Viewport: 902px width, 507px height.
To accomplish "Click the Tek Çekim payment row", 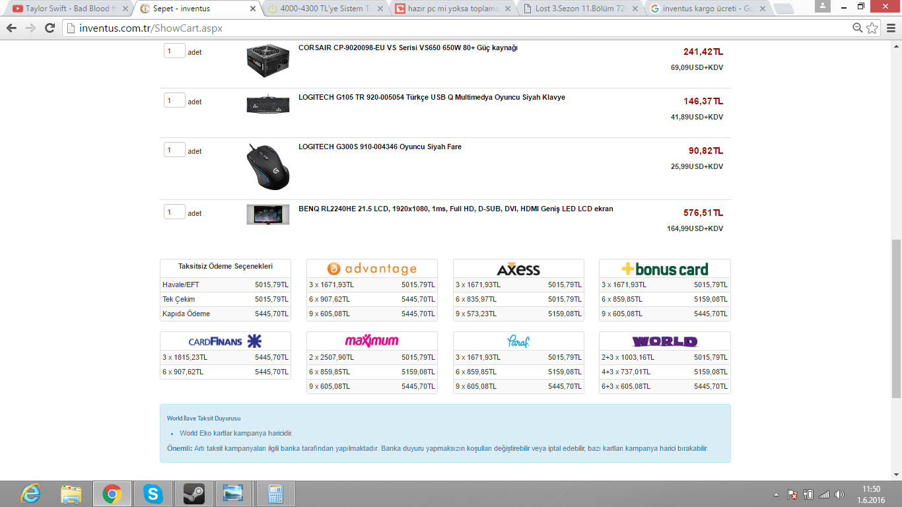I will point(225,299).
